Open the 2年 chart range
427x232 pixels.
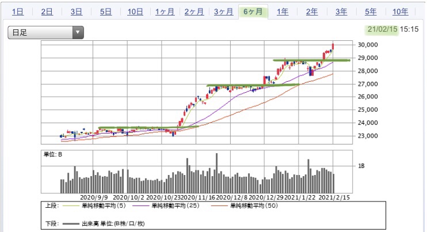click(312, 12)
